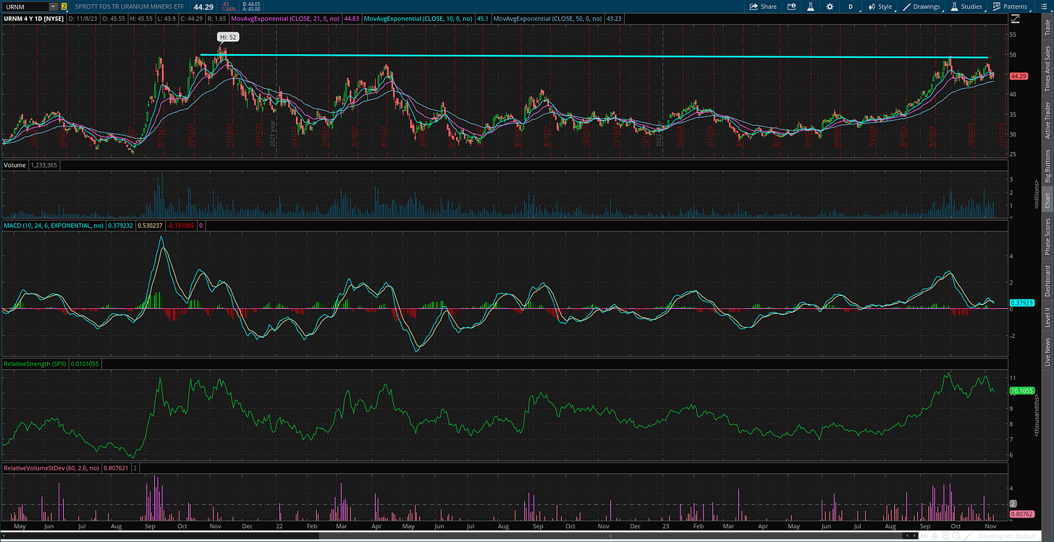Open the Studies menu
Image resolution: width=1054 pixels, height=542 pixels.
[967, 7]
